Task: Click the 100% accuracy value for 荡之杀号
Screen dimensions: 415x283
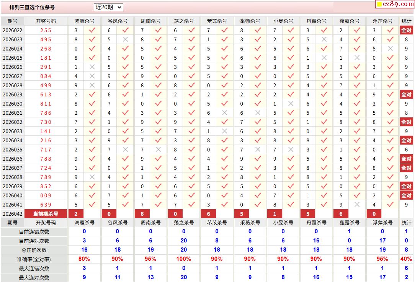Action: [x=183, y=259]
